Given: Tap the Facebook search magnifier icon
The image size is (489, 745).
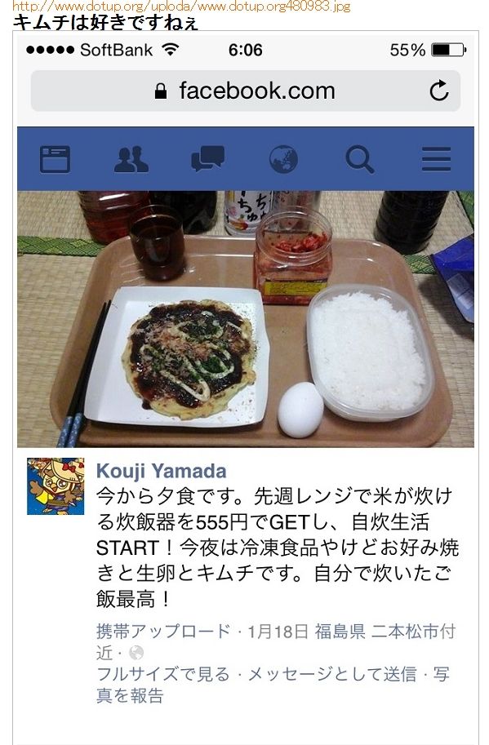Looking at the screenshot, I should pos(360,160).
